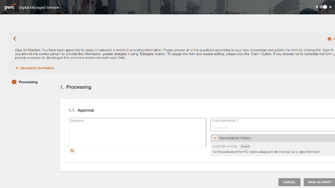Click the attachment paperclip icon below Description
The image size is (335, 188).
pos(72,151)
